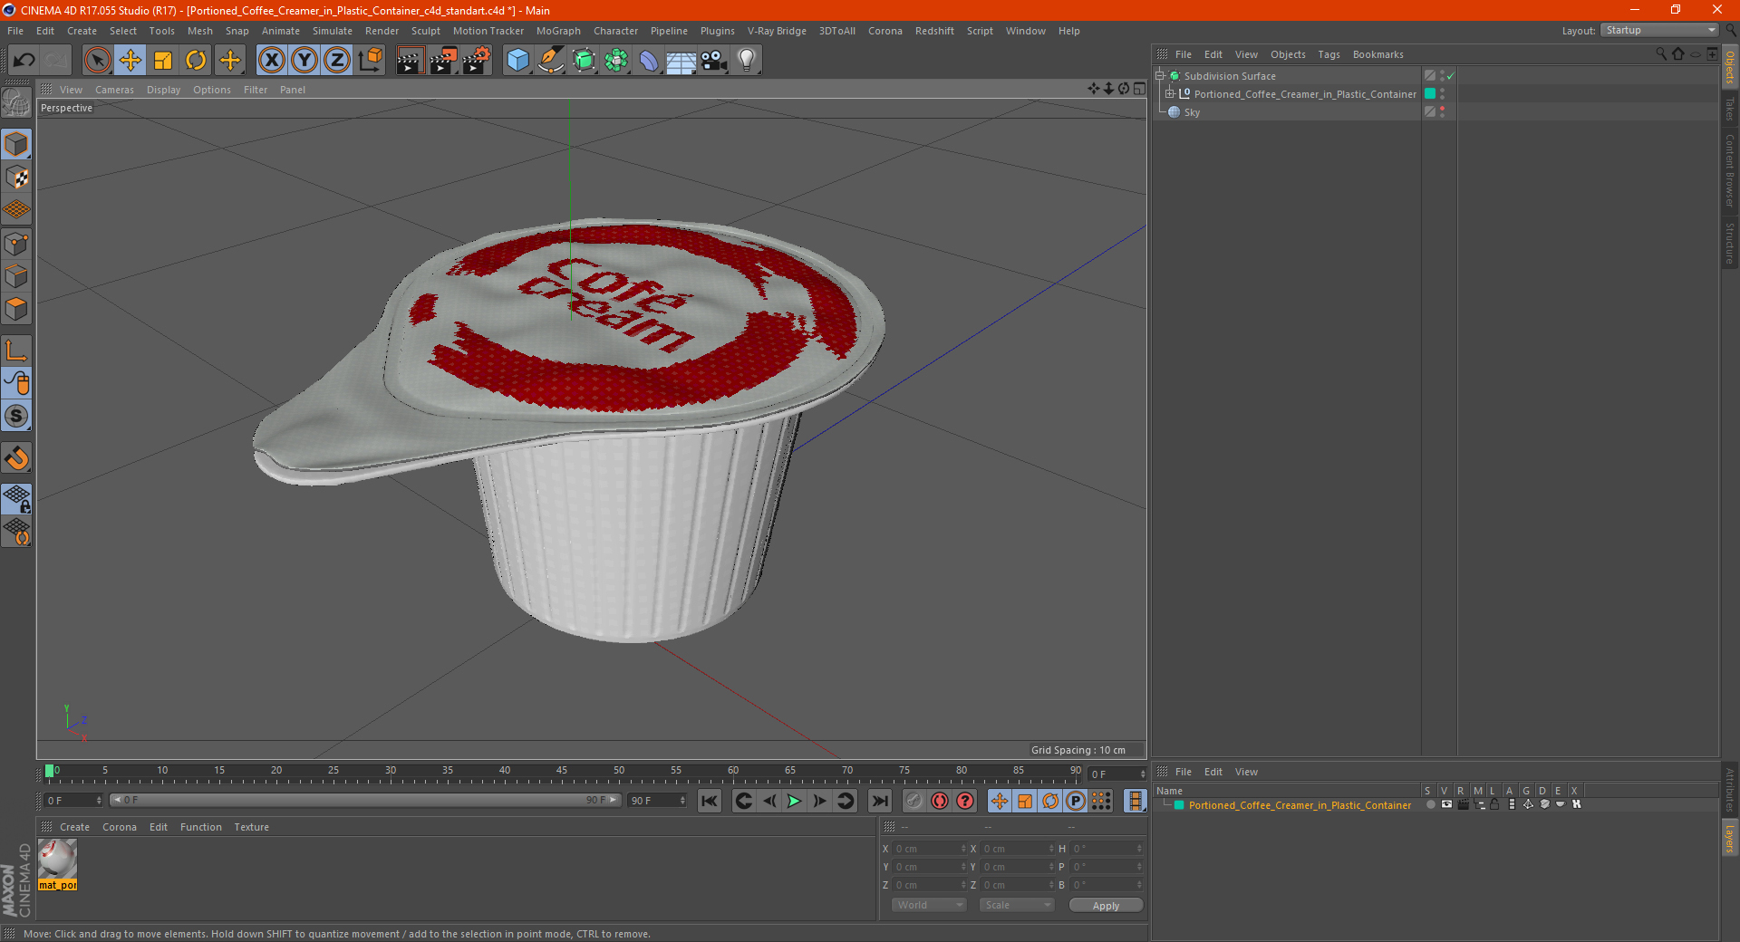Collapse the Subdivision Surface tree item
Image resolution: width=1740 pixels, height=942 pixels.
(x=1160, y=76)
